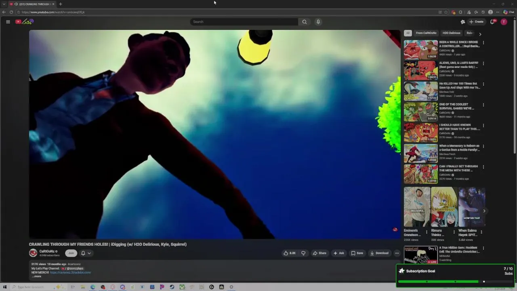Open ALIENS, UNO, & LIAR'S BAR video thumbnail
The image size is (517, 291).
tap(420, 70)
